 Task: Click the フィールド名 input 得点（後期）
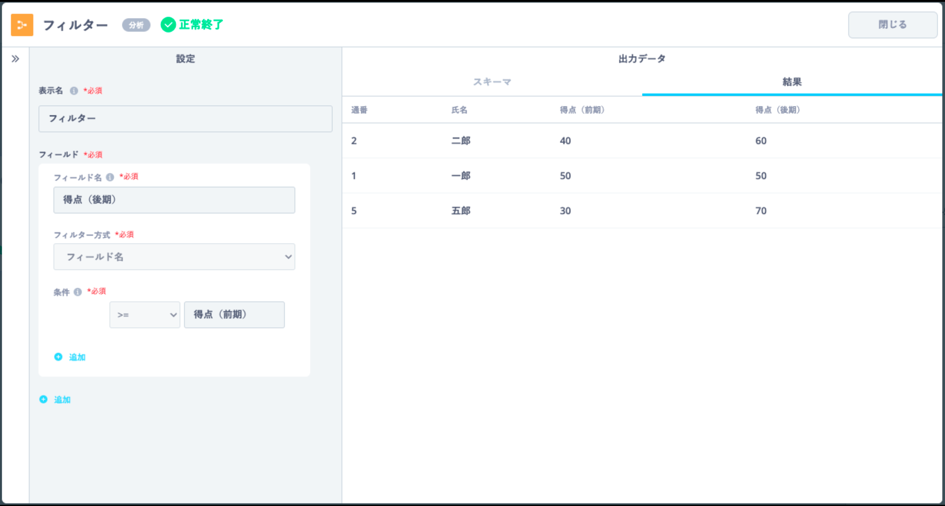pos(174,200)
